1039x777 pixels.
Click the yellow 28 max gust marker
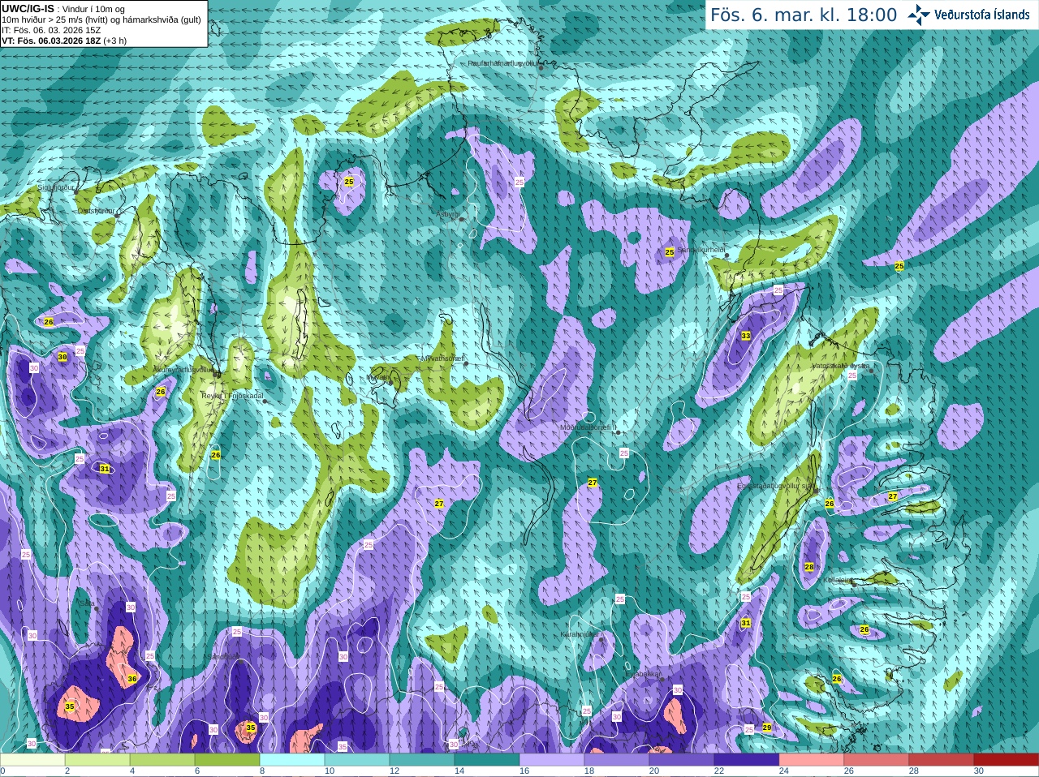[x=809, y=567]
